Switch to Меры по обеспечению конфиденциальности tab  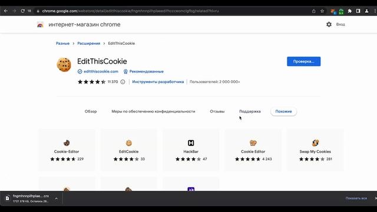coord(153,111)
